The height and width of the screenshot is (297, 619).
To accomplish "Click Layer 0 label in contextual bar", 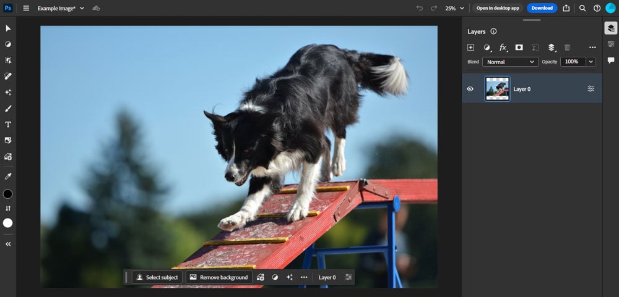I will [x=327, y=277].
